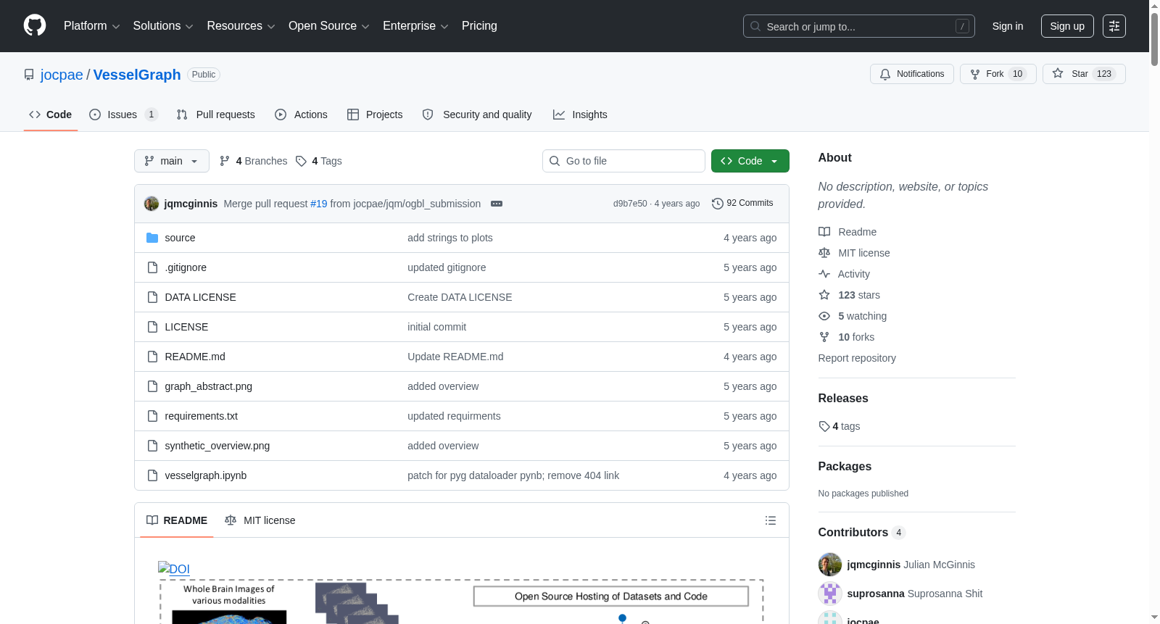Click the file icon for requirements.txt
The image size is (1160, 624).
(x=152, y=416)
